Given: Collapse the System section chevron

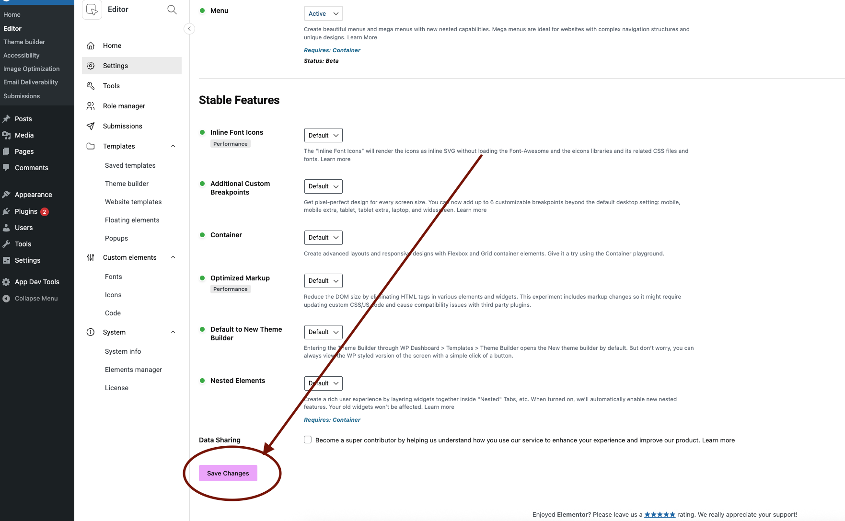Looking at the screenshot, I should pyautogui.click(x=173, y=332).
